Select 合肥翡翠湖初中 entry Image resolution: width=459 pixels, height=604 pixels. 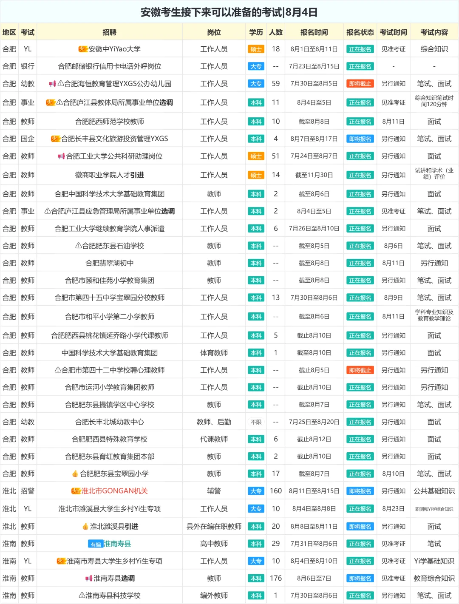[110, 263]
